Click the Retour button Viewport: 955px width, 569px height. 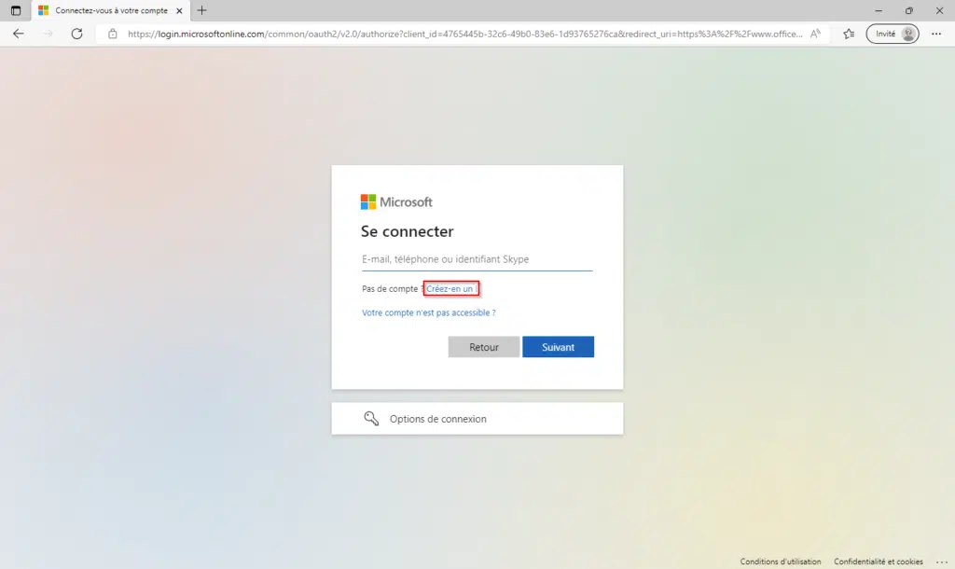pyautogui.click(x=484, y=347)
